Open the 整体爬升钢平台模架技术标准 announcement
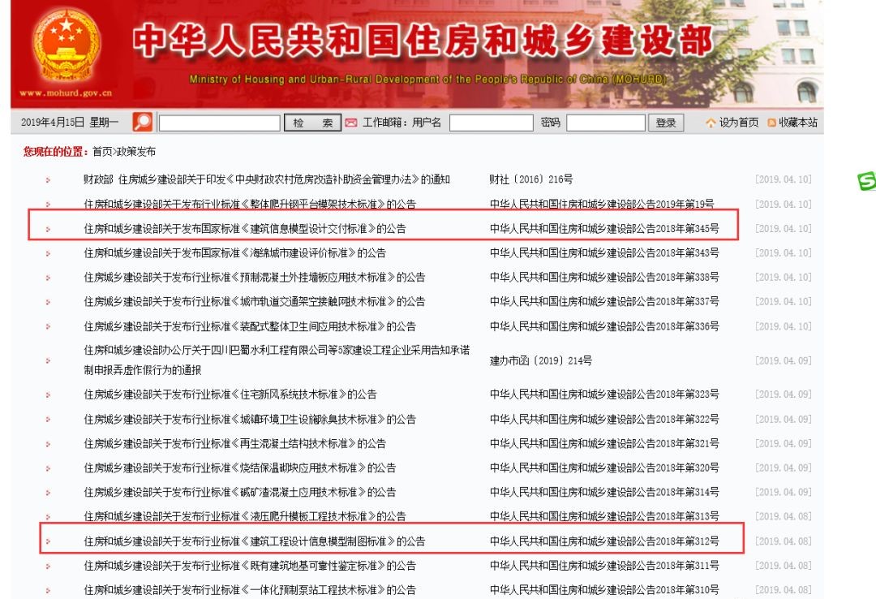 pyautogui.click(x=250, y=205)
